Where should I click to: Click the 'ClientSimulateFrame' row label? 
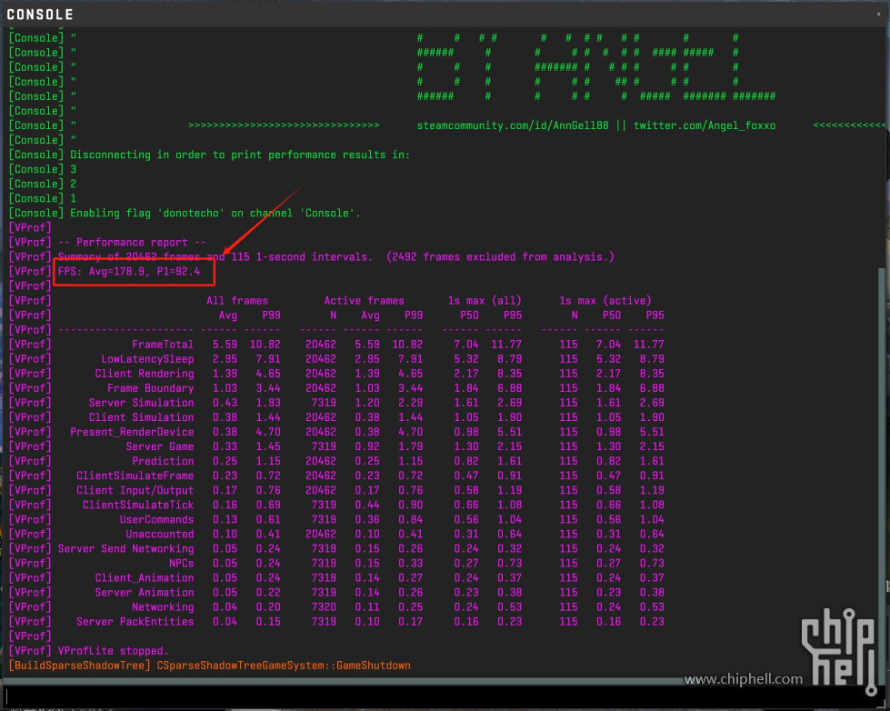(135, 476)
